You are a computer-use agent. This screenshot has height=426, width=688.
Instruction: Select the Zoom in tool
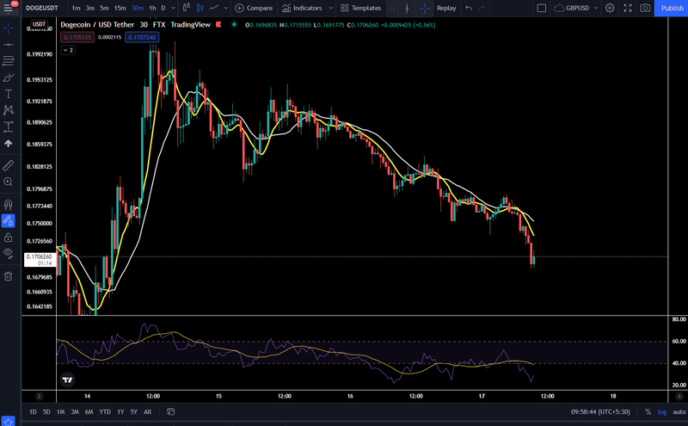click(8, 182)
